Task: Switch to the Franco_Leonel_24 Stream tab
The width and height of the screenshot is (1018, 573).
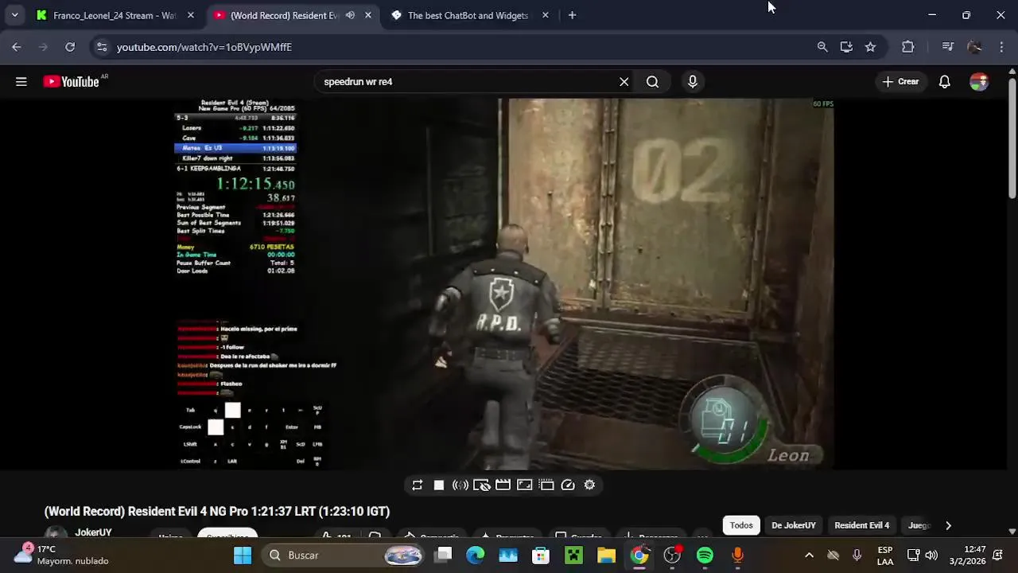Action: click(x=115, y=15)
